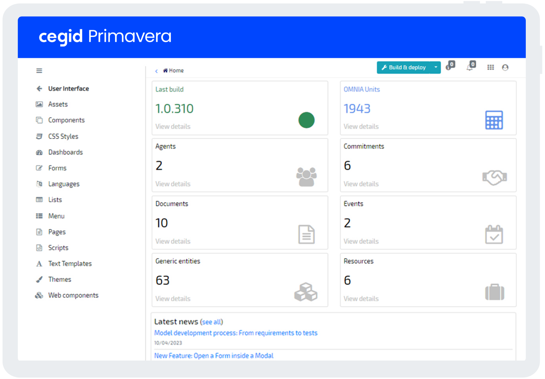The width and height of the screenshot is (545, 379).
Task: View details of Documents card
Action: (x=173, y=241)
